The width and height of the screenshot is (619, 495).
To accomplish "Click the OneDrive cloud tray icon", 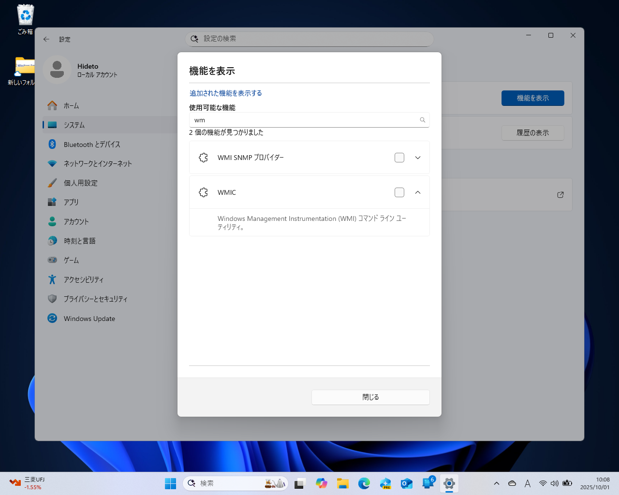I will [x=512, y=483].
